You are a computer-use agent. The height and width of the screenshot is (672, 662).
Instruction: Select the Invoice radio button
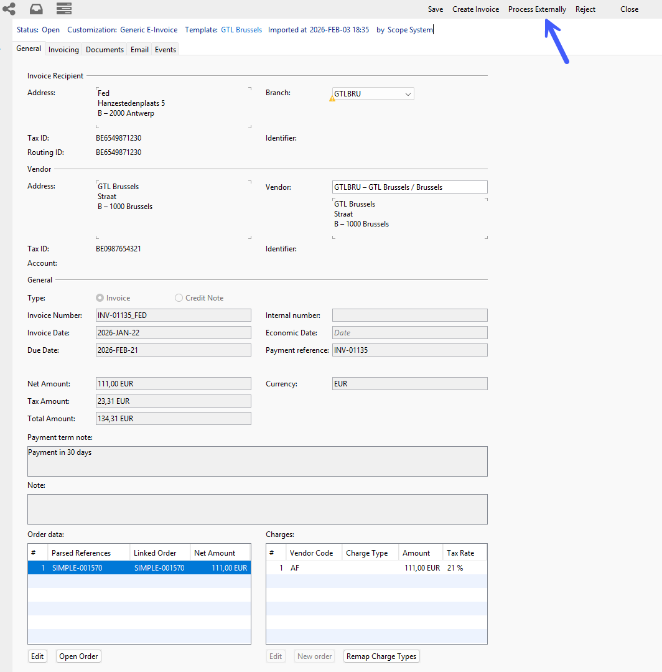point(100,298)
